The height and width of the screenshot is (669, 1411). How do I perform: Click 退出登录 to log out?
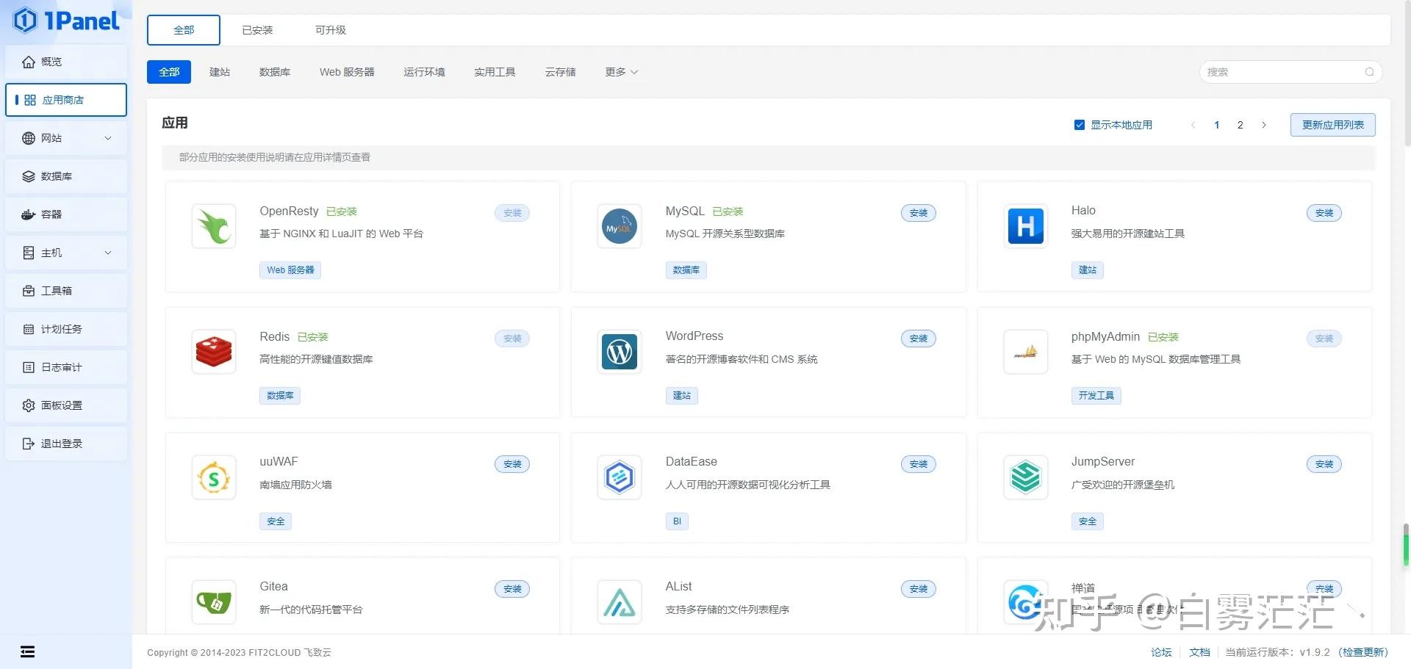click(66, 444)
